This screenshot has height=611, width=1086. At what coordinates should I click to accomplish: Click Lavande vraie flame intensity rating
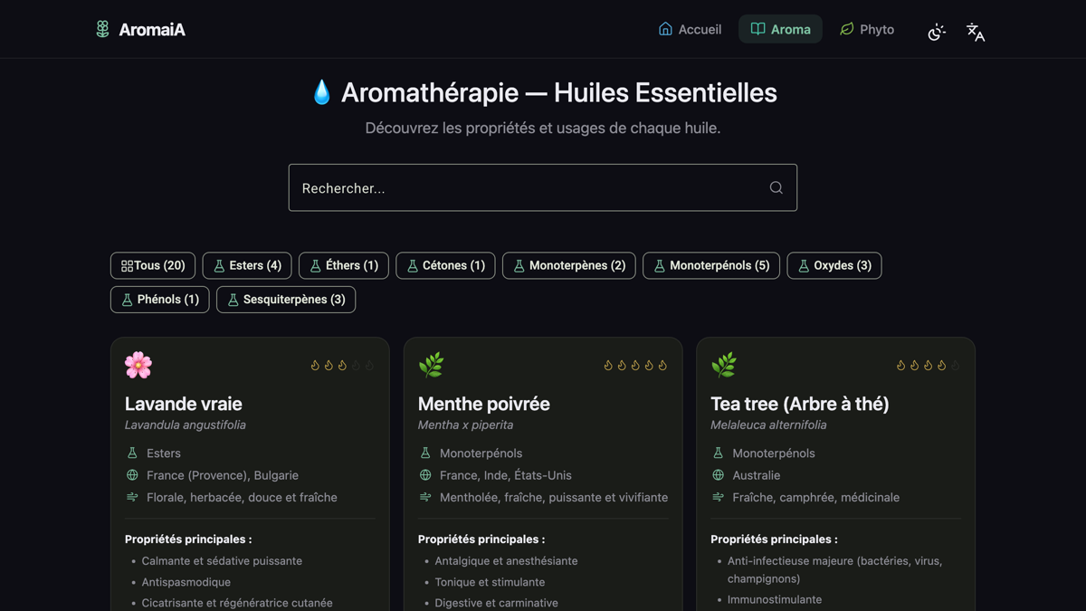pyautogui.click(x=342, y=366)
